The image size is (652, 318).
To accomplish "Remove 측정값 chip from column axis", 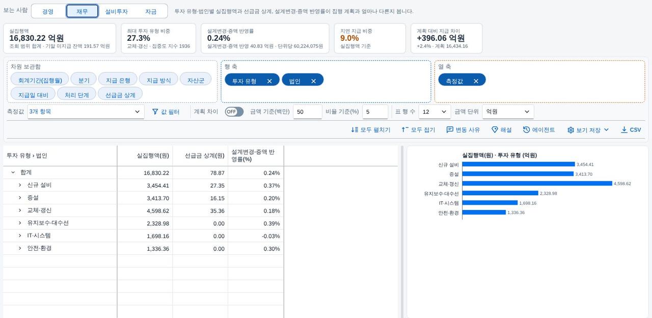I will (x=476, y=81).
